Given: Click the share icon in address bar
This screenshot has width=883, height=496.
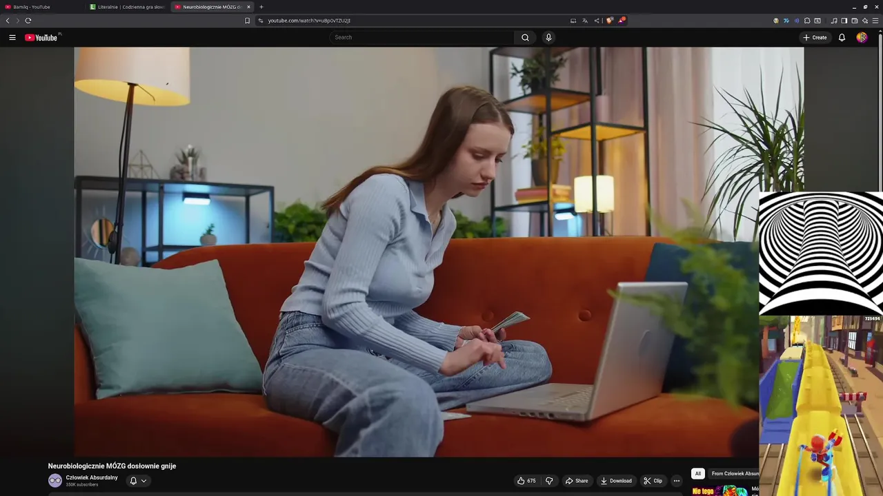Looking at the screenshot, I should [597, 21].
